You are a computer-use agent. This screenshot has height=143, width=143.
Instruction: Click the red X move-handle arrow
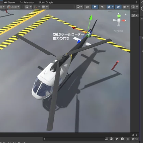point(73,28)
